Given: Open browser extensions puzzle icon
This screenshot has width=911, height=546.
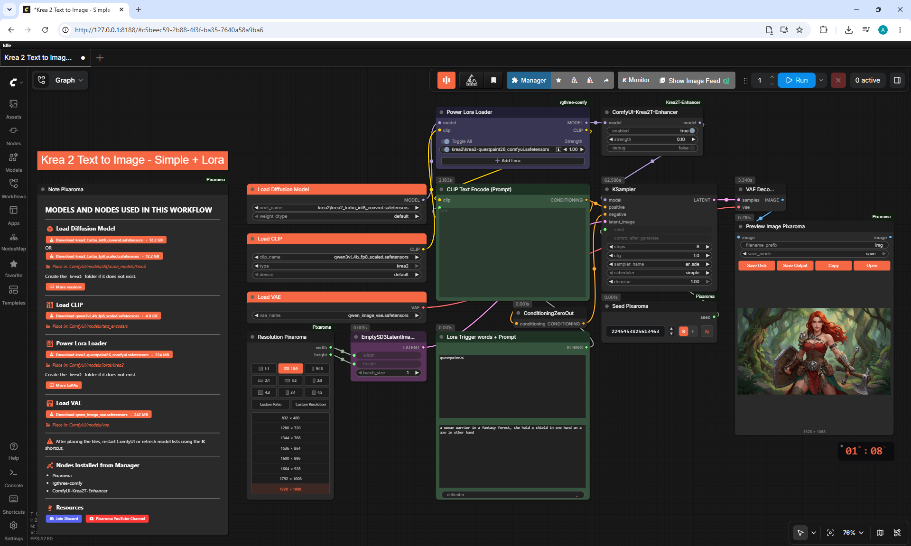Looking at the screenshot, I should pyautogui.click(x=823, y=30).
